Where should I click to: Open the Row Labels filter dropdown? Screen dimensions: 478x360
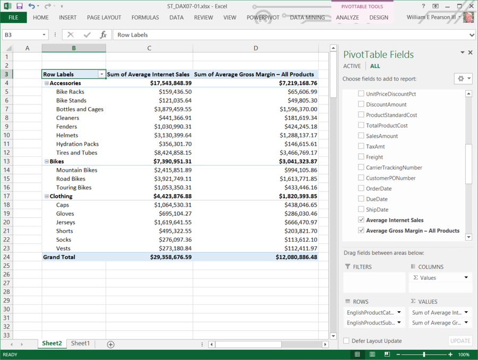101,75
